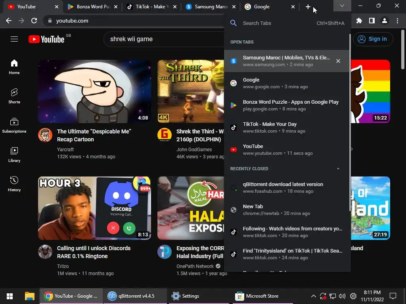
Task: Open Calling until I unlock Discords title
Action: 94,252
